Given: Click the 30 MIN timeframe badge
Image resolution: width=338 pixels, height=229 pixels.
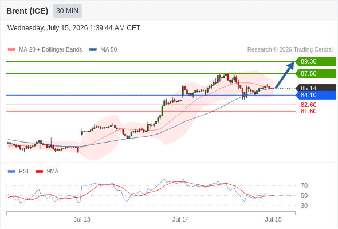Looking at the screenshot, I should pyautogui.click(x=67, y=11).
